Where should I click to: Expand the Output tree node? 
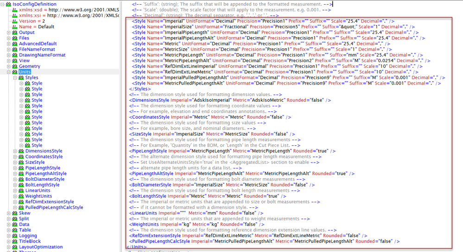[8, 32]
